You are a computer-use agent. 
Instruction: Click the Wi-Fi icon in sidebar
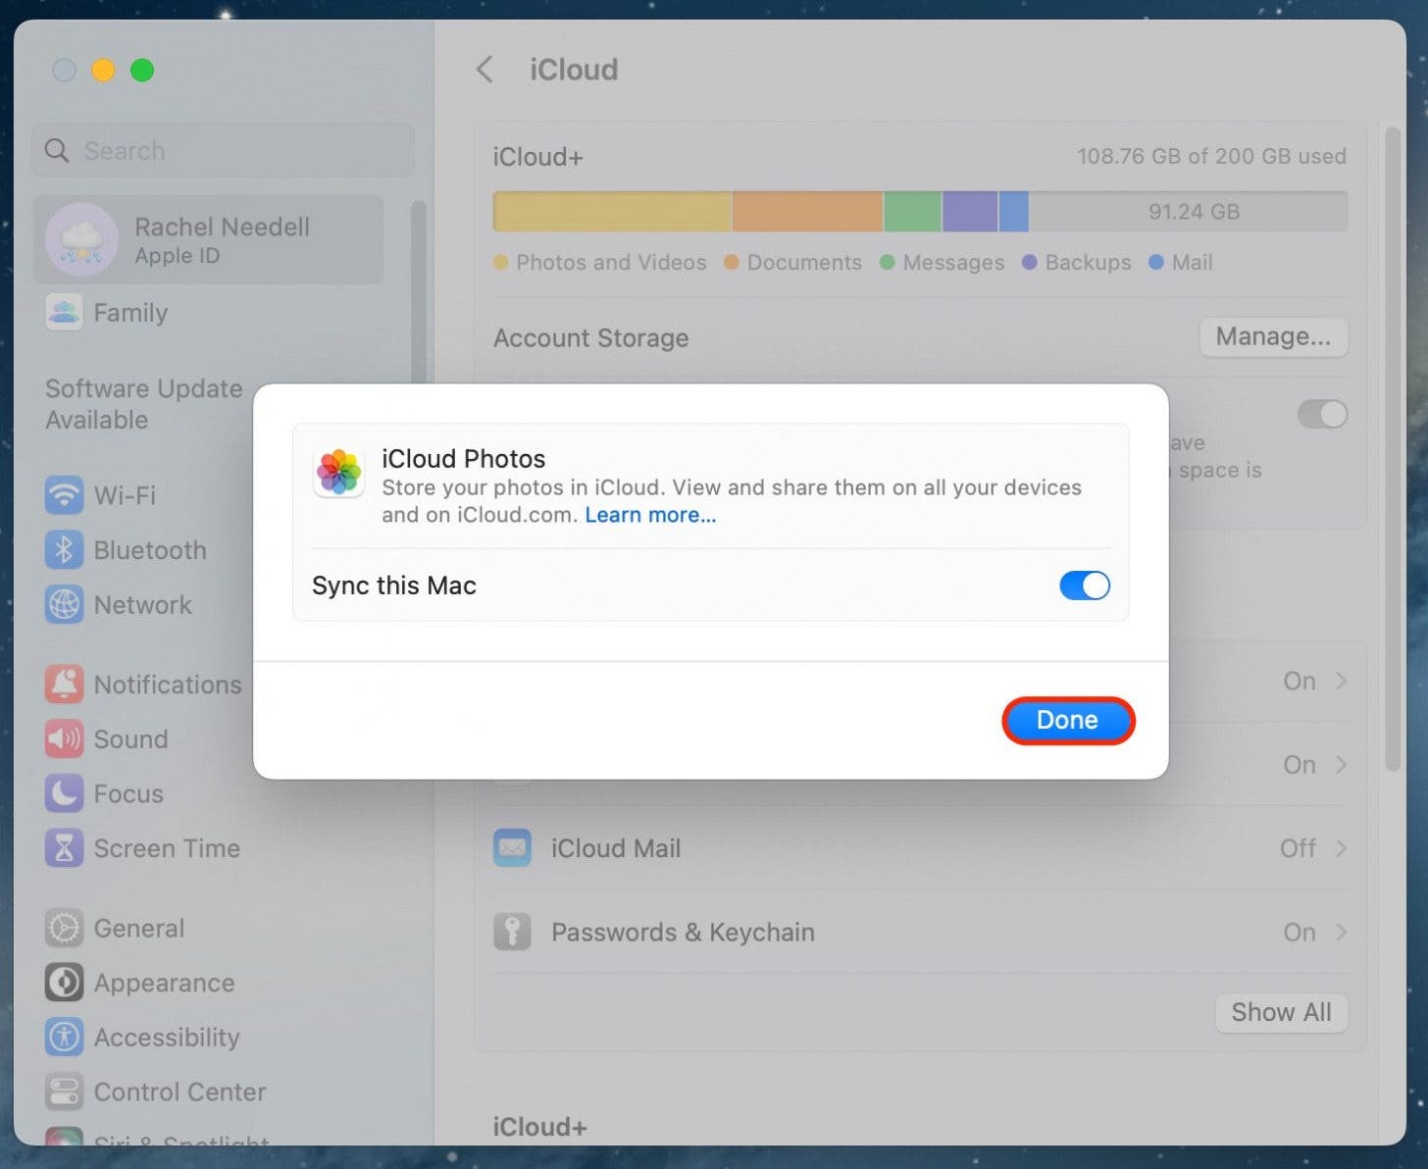coord(64,495)
